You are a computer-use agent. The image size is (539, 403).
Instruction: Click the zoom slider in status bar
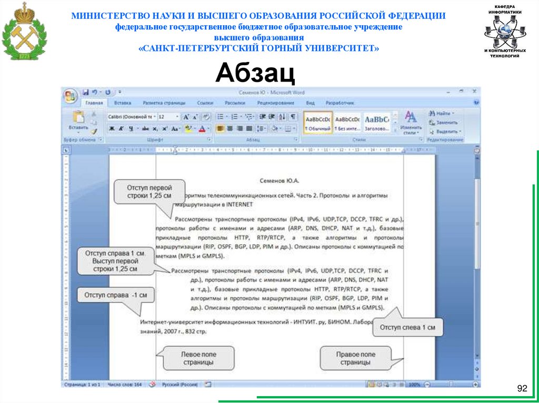[x=451, y=385]
